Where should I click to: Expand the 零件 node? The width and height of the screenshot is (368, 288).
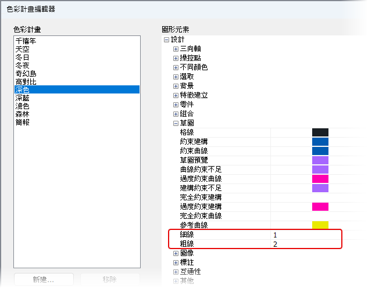(176, 105)
